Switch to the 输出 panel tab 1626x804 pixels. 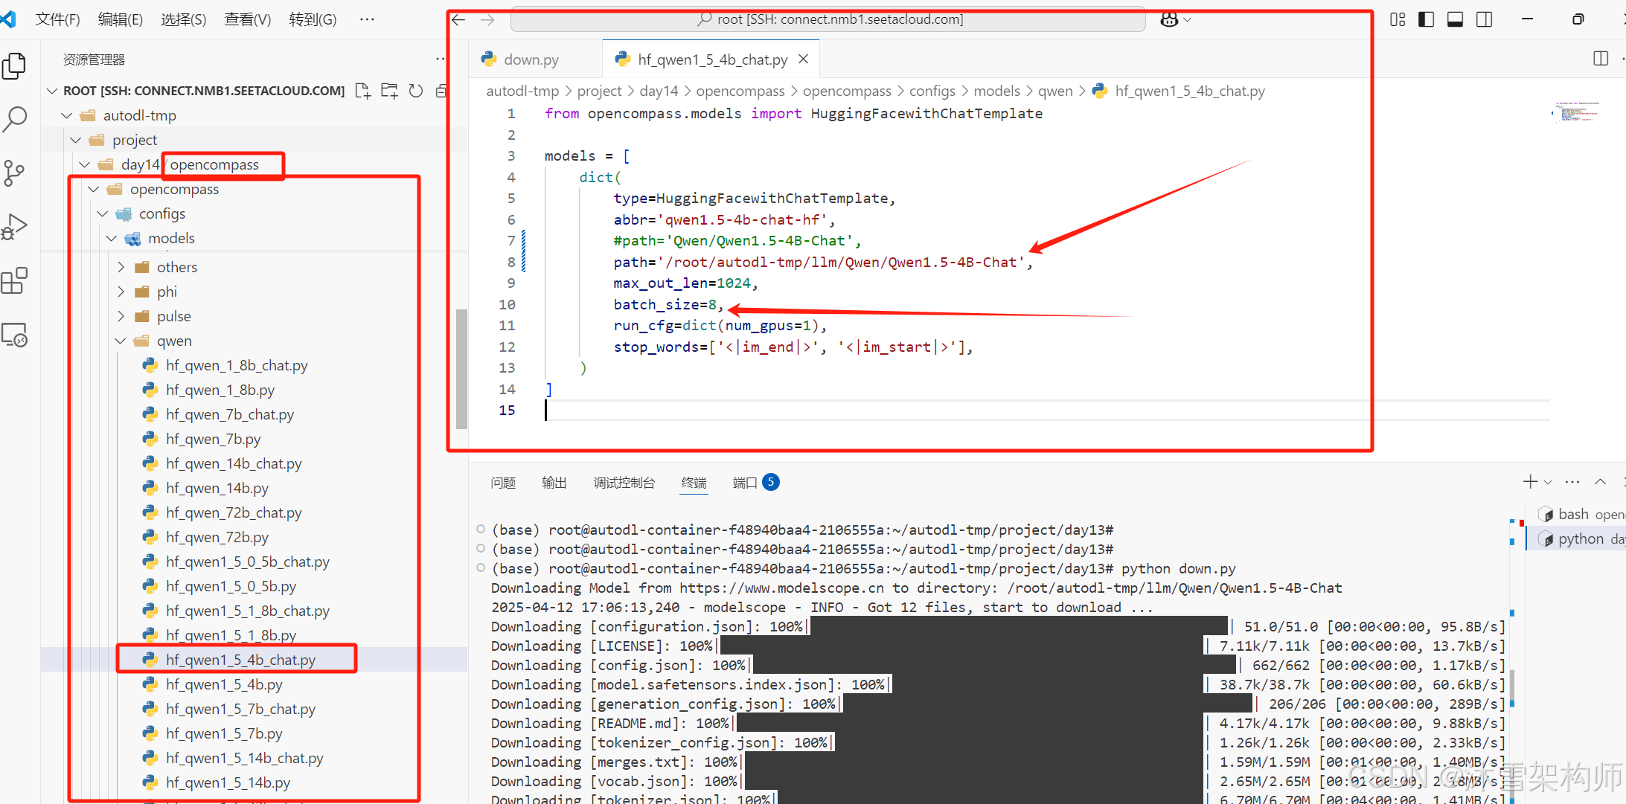click(x=554, y=483)
